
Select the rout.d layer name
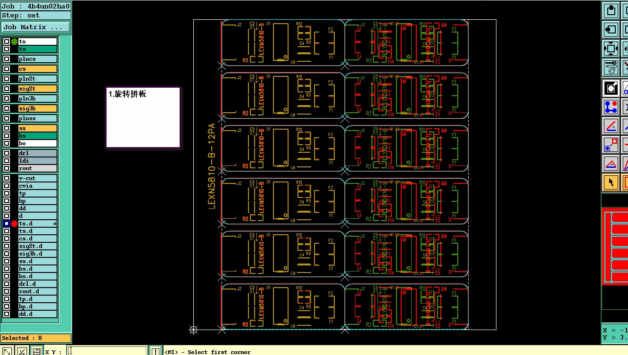click(38, 291)
